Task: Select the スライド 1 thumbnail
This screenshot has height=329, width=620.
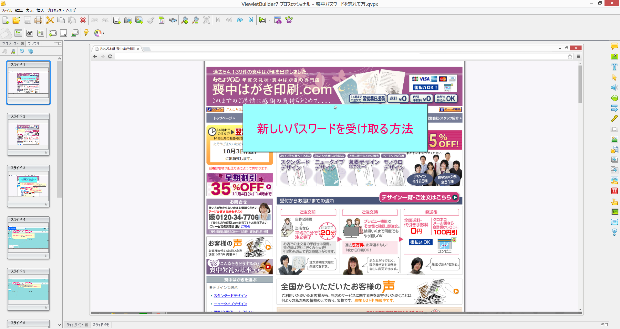Action: [x=28, y=83]
